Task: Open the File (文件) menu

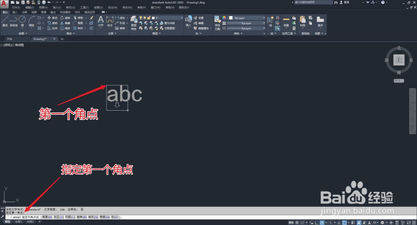Action: click(16, 7)
